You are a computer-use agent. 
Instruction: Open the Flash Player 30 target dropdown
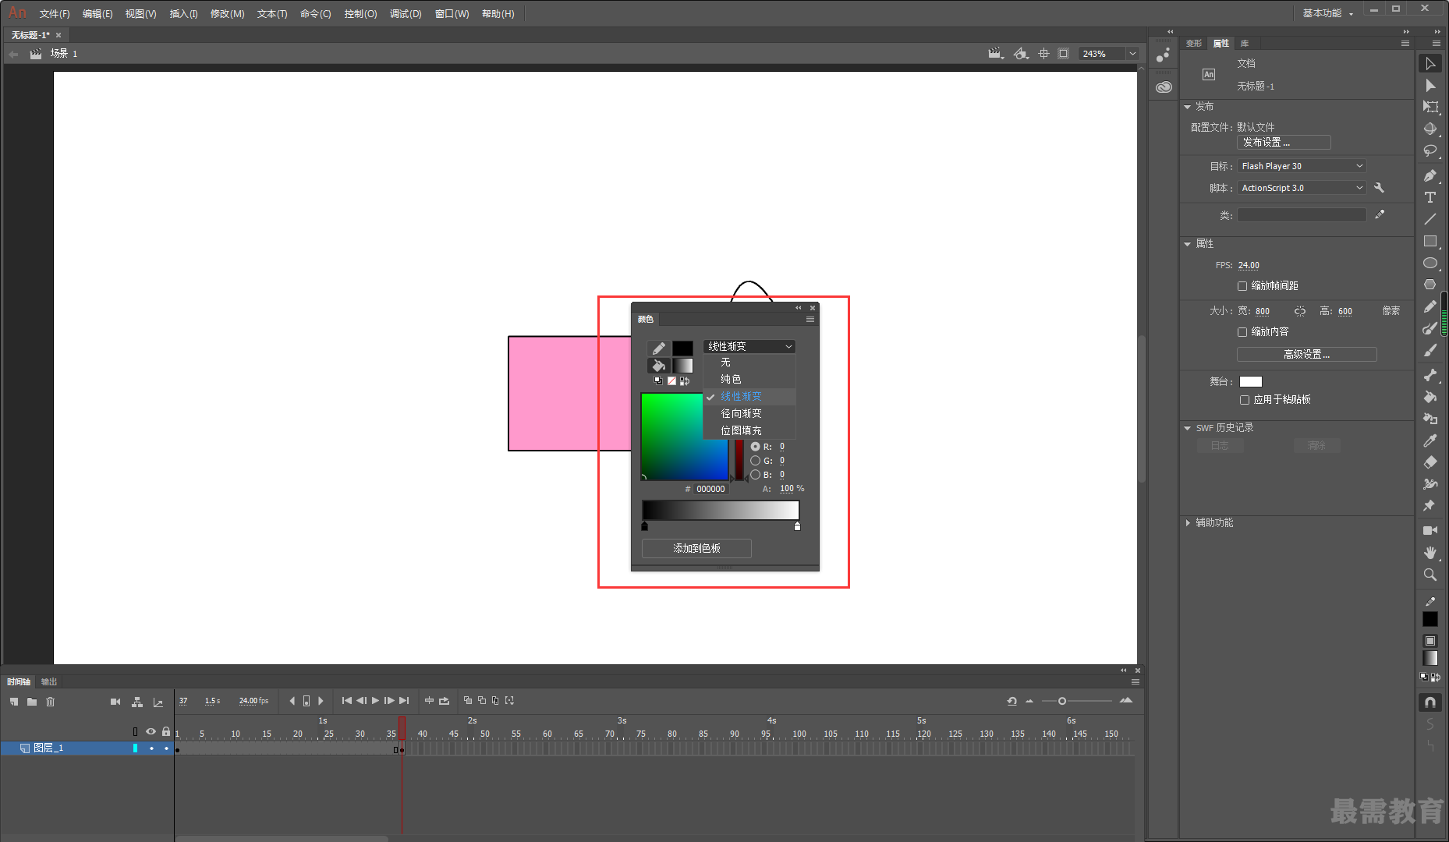1301,166
